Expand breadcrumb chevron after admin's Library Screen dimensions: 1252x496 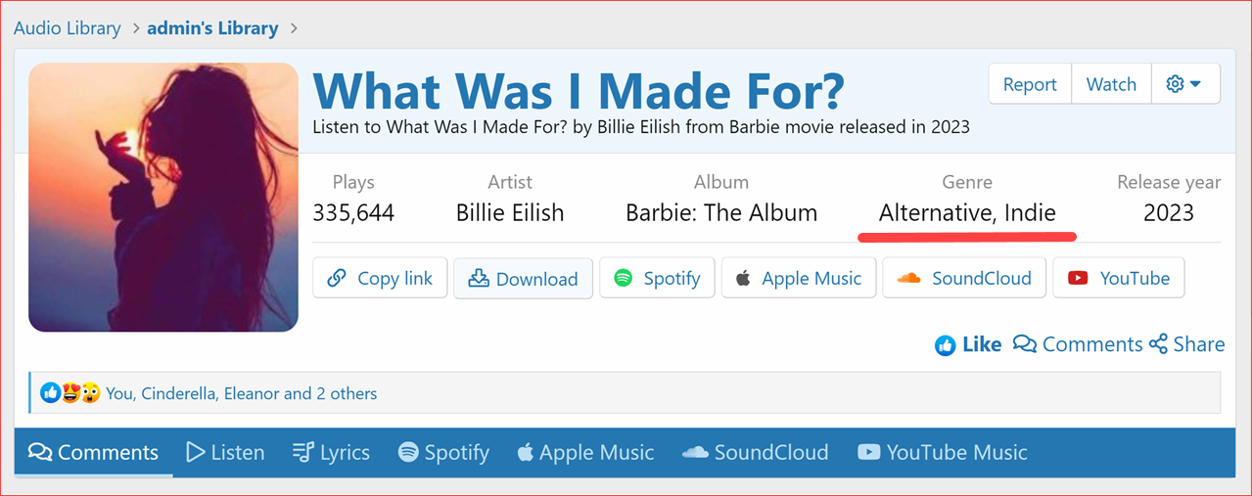(x=294, y=28)
